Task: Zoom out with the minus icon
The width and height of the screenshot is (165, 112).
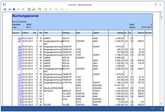Action: pos(50,9)
